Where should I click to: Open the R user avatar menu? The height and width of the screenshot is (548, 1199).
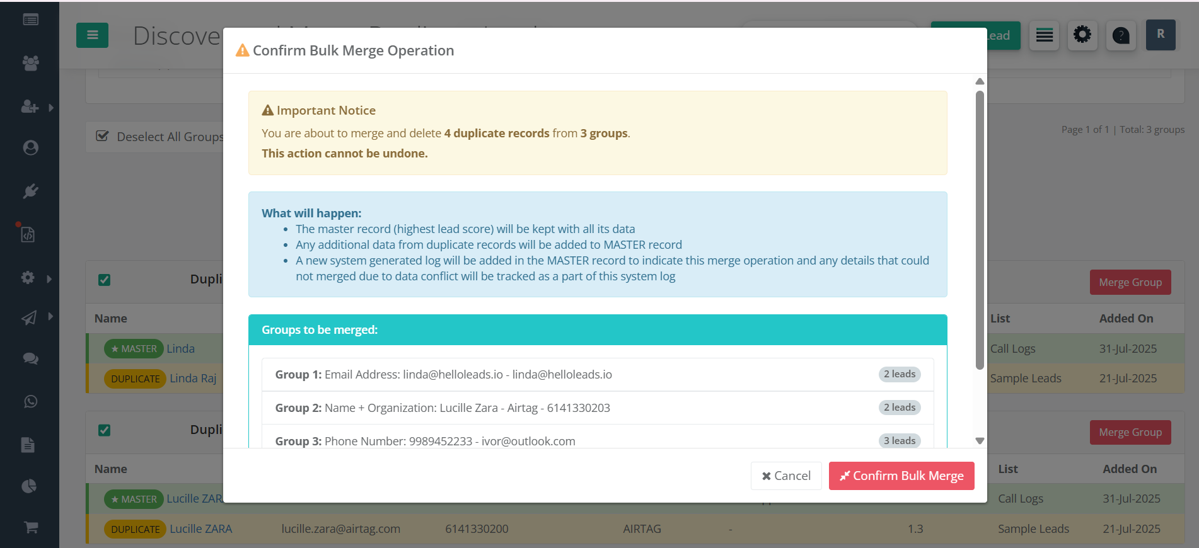tap(1161, 35)
